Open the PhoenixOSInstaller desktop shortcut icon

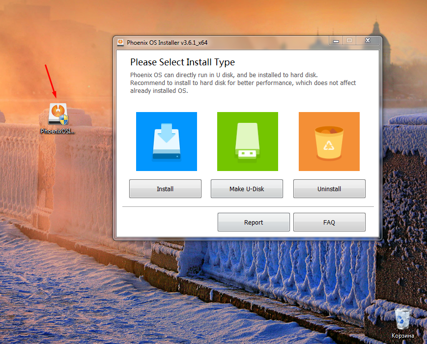click(58, 114)
